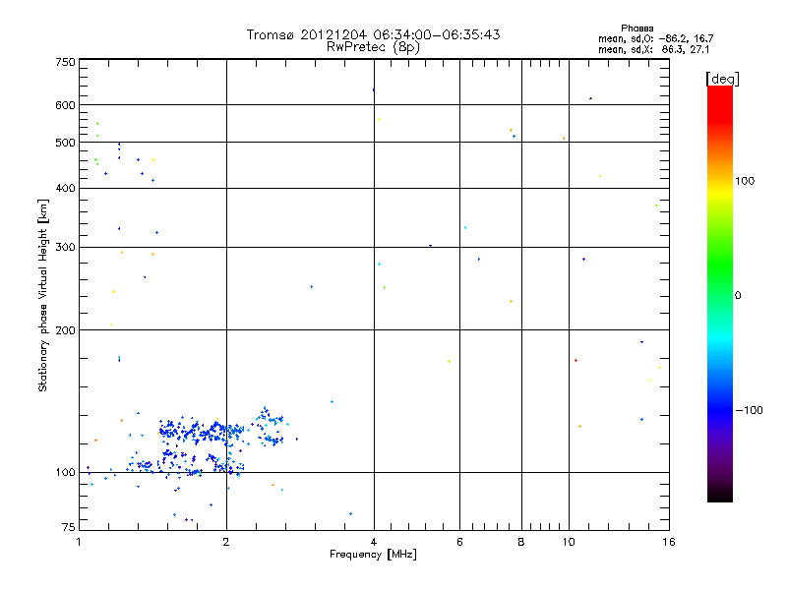This screenshot has width=787, height=590.
Task: Click the y-axis tick label '750'
Action: 66,62
